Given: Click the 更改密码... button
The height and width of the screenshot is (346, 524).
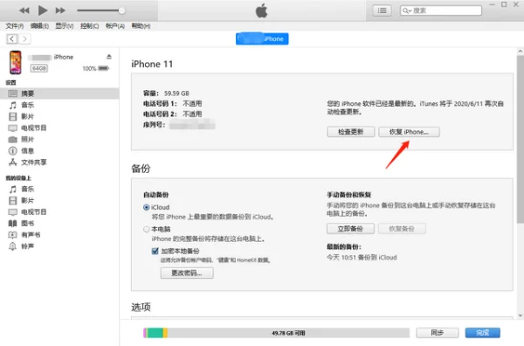Looking at the screenshot, I should (x=187, y=273).
